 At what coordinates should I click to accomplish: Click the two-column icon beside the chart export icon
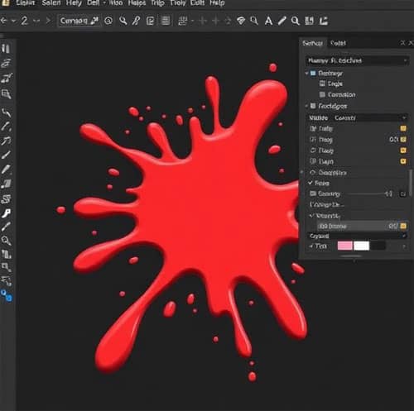[x=309, y=21]
